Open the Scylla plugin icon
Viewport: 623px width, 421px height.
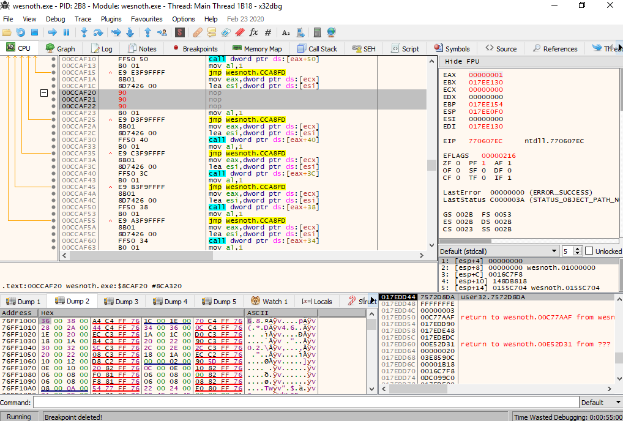[179, 32]
